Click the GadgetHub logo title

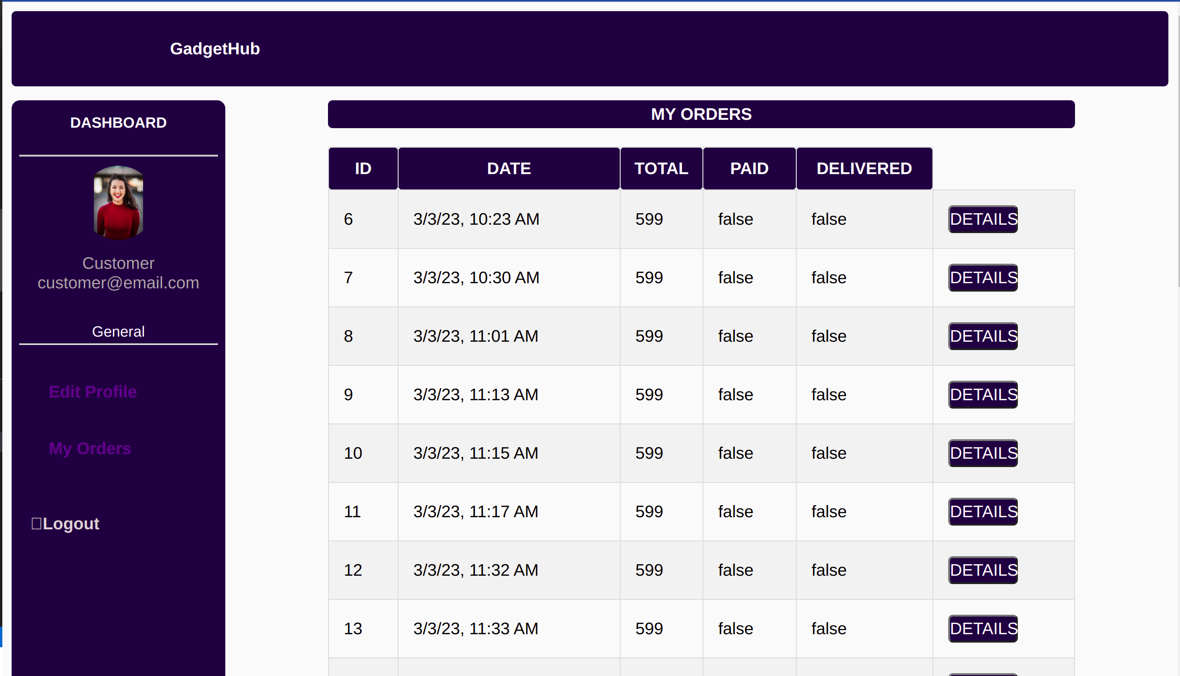click(x=215, y=49)
